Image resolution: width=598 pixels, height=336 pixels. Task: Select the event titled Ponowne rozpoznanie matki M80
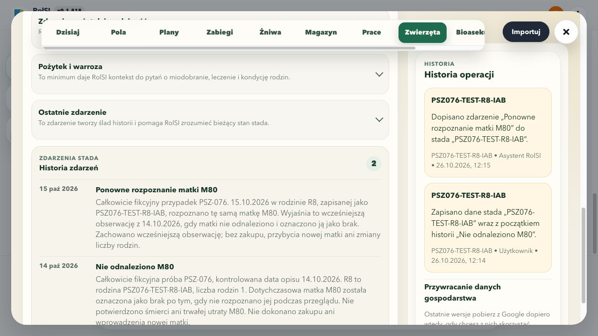click(157, 190)
